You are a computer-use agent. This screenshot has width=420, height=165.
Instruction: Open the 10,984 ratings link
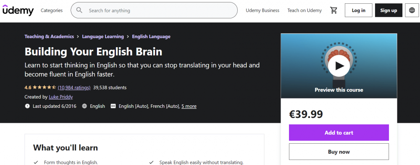point(74,87)
